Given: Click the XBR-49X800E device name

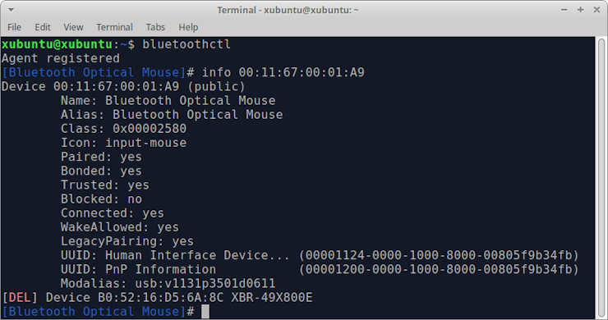Looking at the screenshot, I should 272,298.
